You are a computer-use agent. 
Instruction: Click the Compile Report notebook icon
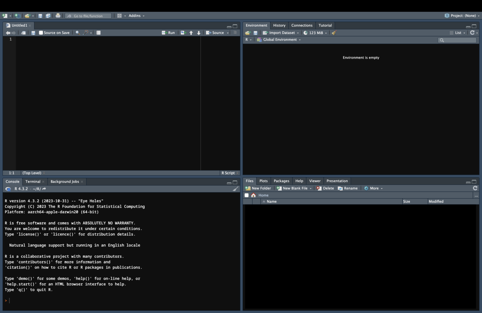[x=98, y=32]
